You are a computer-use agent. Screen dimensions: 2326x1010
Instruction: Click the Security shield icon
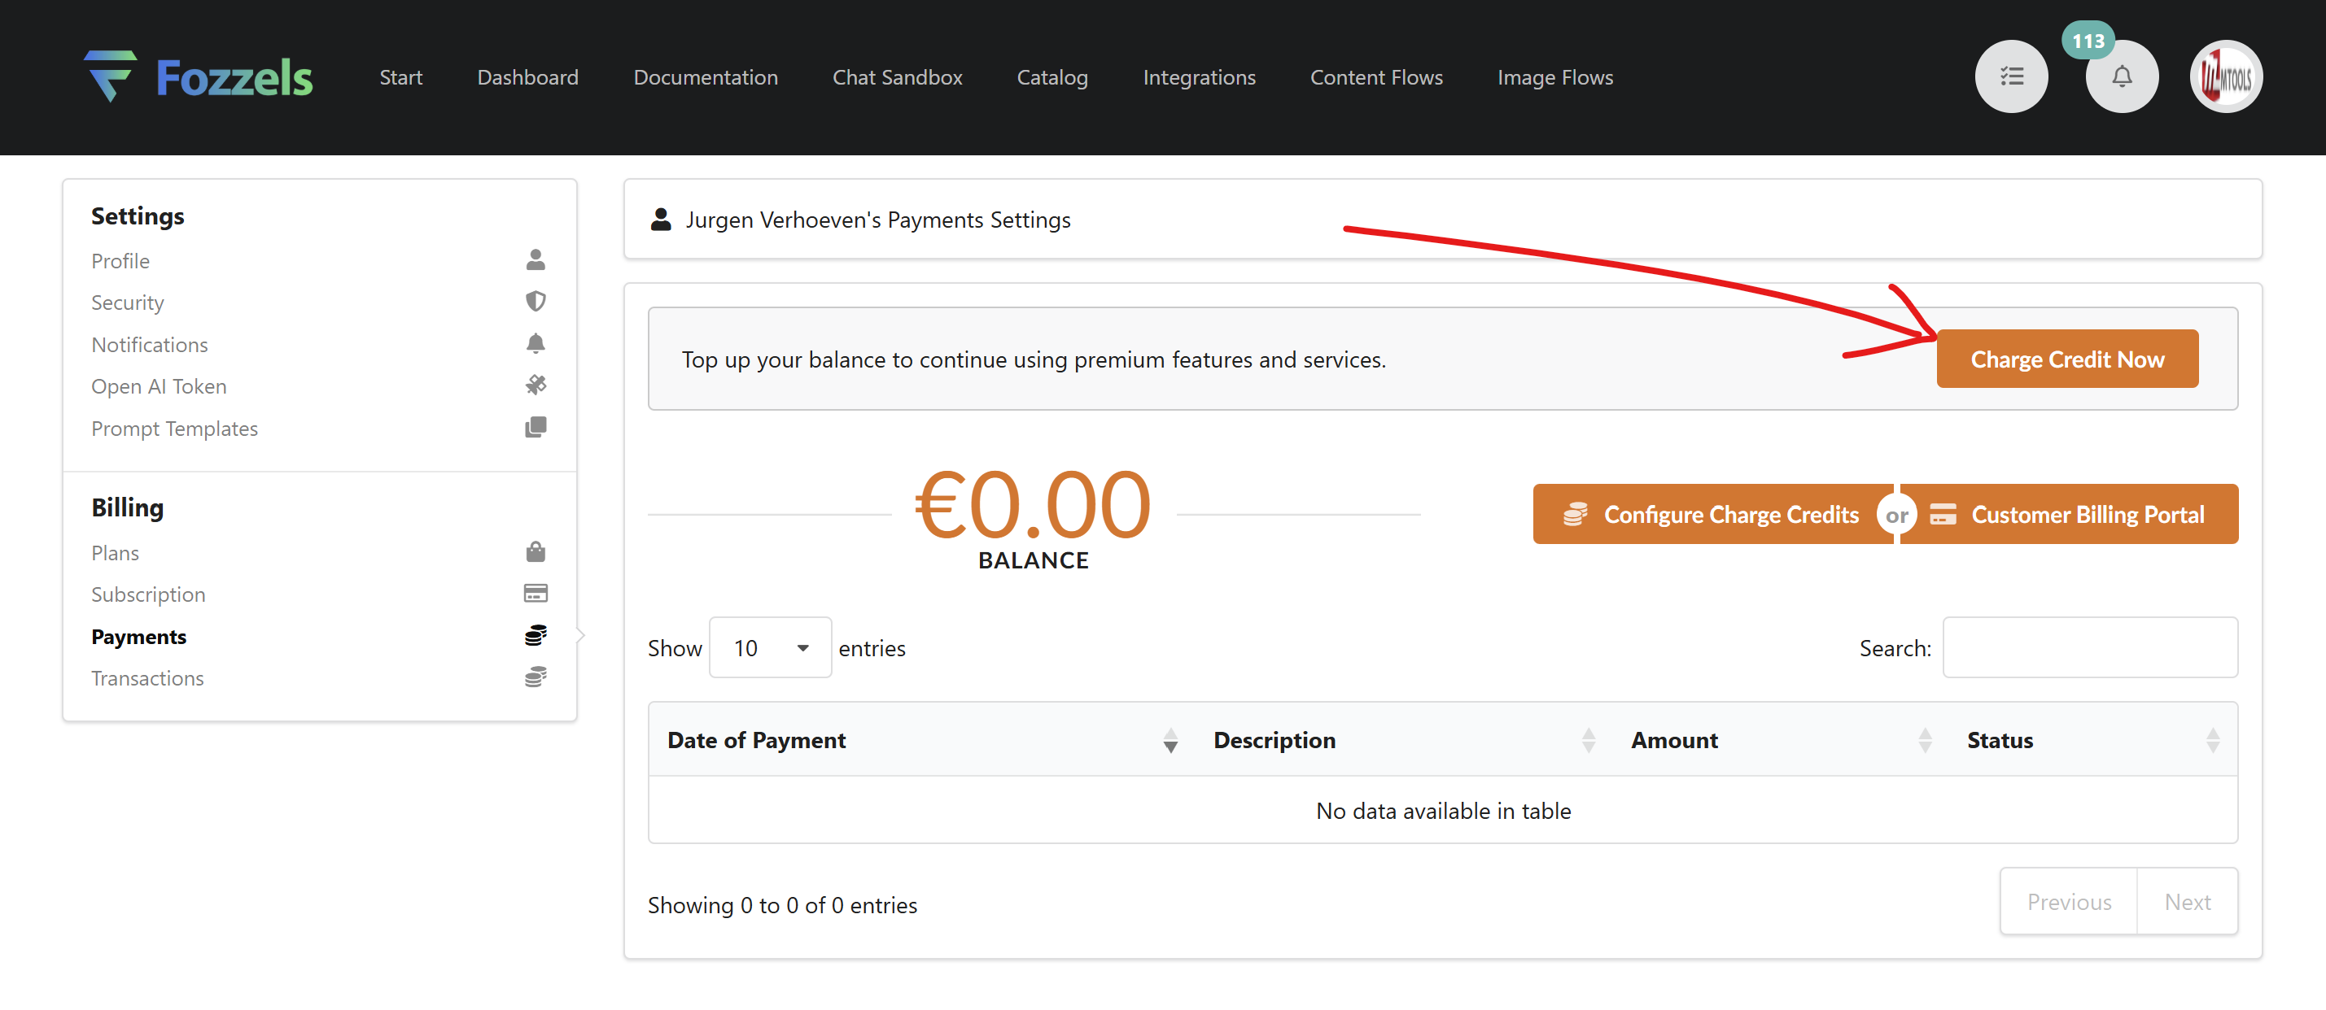536,302
